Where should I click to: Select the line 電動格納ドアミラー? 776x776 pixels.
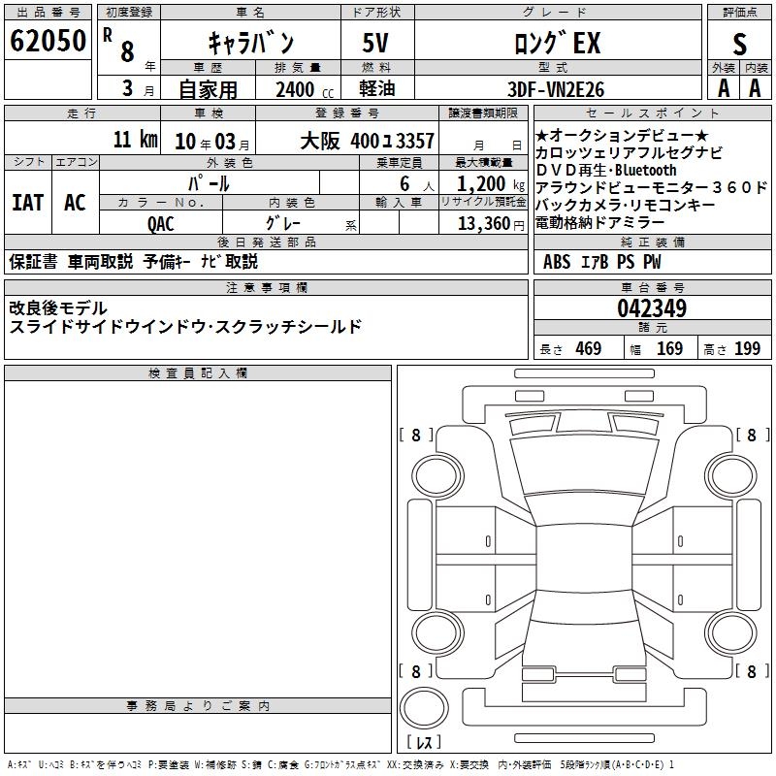pyautogui.click(x=599, y=223)
